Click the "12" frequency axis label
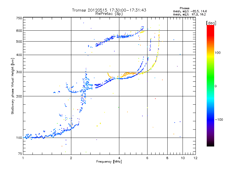This screenshot has height=172, width=230. tap(195, 158)
